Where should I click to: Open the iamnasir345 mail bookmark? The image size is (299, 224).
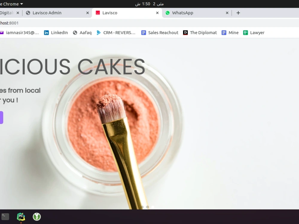point(19,33)
